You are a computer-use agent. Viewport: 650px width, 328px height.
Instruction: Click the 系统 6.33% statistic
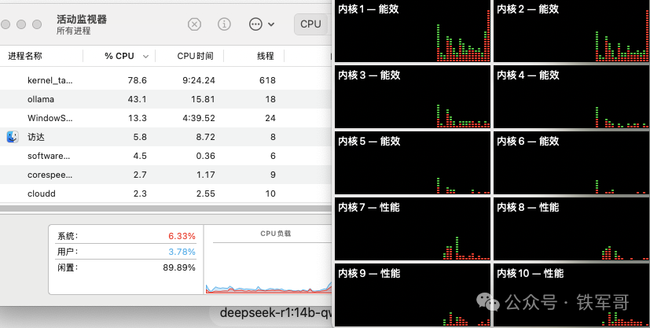pyautogui.click(x=126, y=236)
